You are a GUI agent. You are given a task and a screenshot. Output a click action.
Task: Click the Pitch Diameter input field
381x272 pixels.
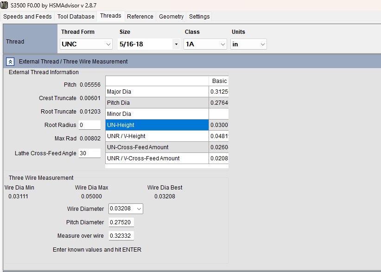[121, 222]
